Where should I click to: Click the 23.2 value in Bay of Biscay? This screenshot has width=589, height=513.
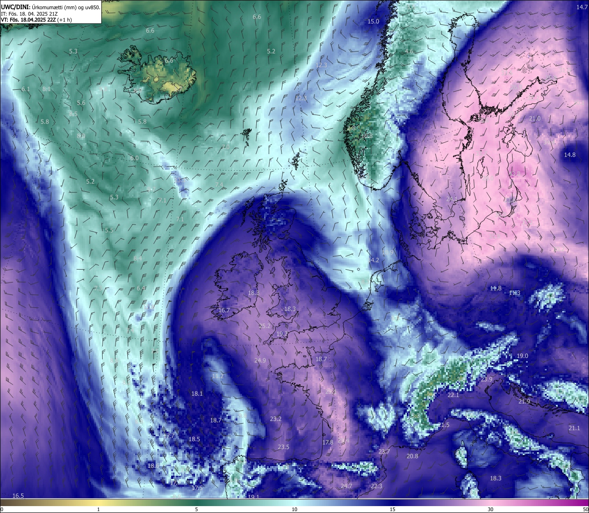276,419
